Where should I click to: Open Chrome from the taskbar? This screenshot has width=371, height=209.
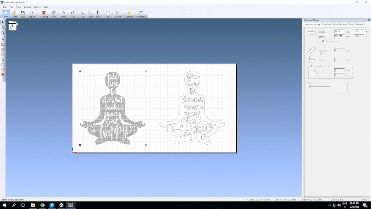(42, 205)
